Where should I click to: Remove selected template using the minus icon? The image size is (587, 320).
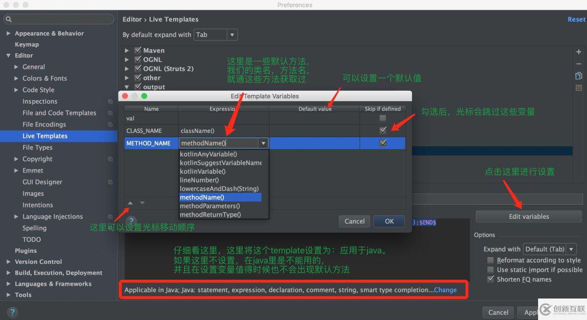(579, 64)
